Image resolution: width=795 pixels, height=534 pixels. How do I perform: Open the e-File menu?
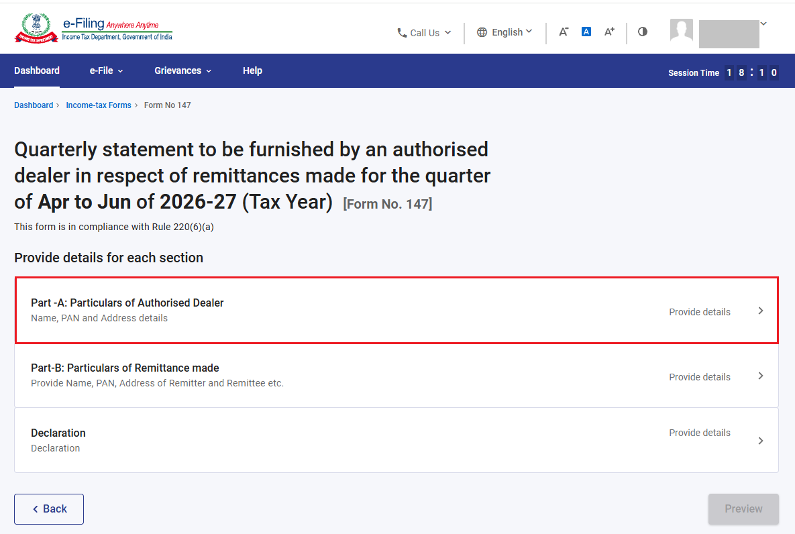pyautogui.click(x=107, y=70)
